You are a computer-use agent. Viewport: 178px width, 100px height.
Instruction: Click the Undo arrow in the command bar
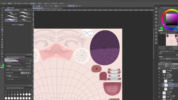tap(46, 6)
